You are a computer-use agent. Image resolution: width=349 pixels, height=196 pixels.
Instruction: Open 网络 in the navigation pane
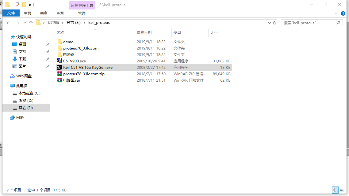[x=20, y=118]
